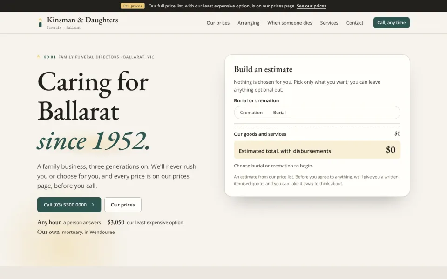Viewport: 447px width, 279px height.
Task: Follow the See our prices banner link
Action: [312, 6]
